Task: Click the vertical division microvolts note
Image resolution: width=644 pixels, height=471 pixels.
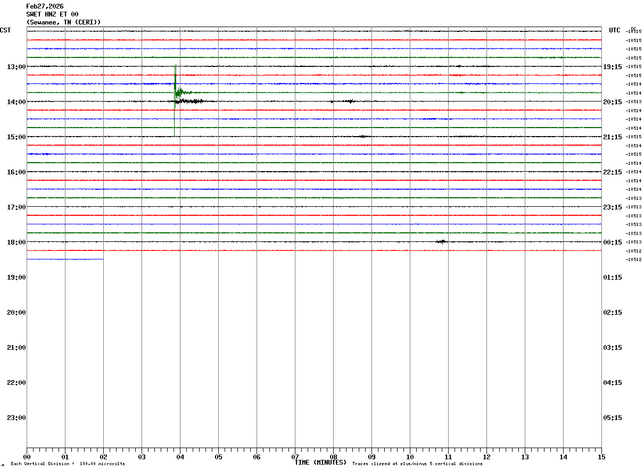Action: tap(68, 464)
